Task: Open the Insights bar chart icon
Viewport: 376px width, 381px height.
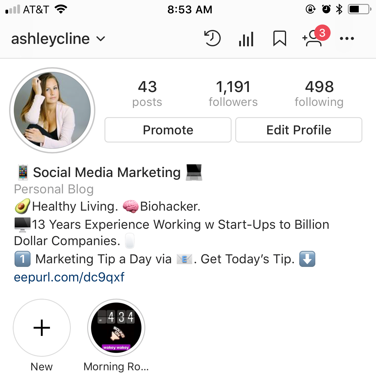Action: coord(246,39)
